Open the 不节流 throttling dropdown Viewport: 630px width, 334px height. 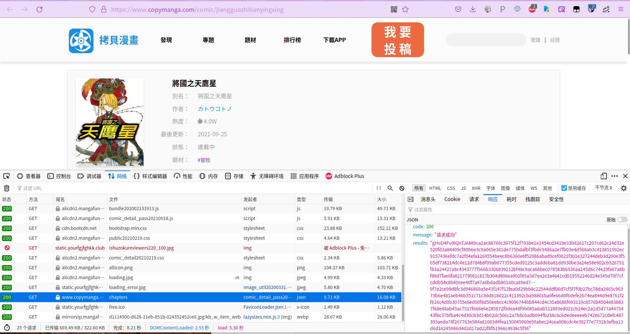point(604,188)
